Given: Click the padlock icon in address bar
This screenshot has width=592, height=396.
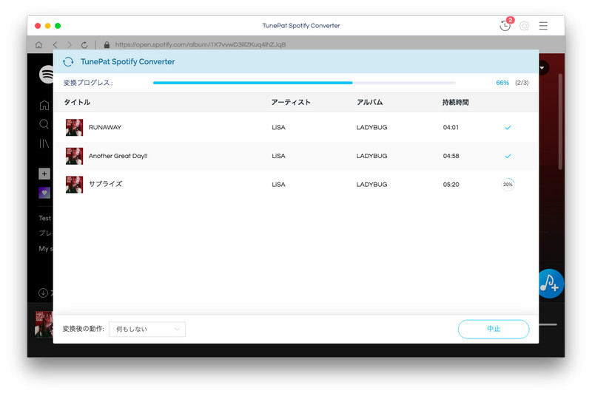Looking at the screenshot, I should pyautogui.click(x=107, y=45).
